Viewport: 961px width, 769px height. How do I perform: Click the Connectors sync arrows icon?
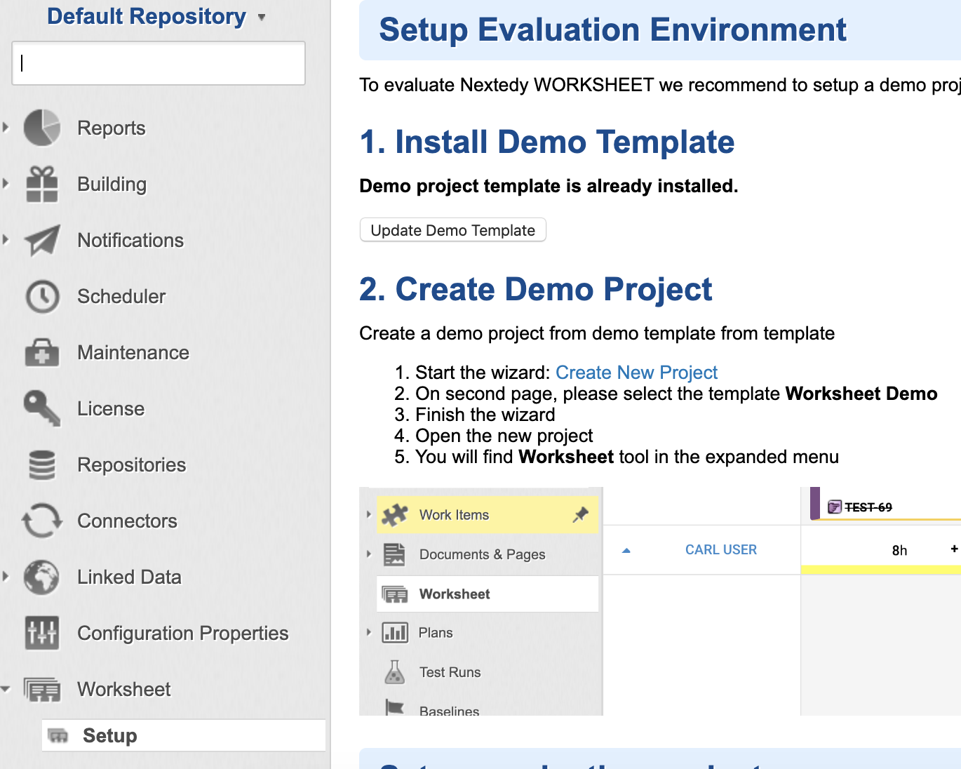42,521
